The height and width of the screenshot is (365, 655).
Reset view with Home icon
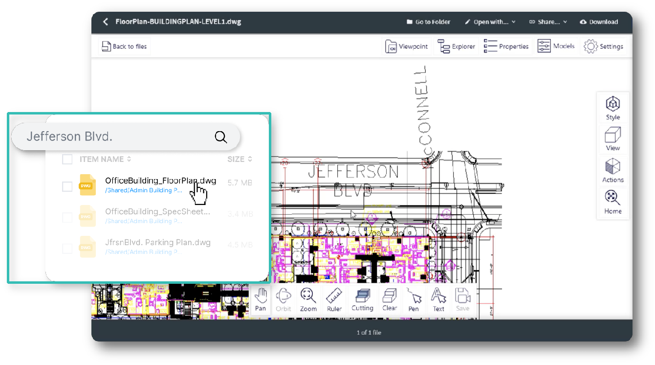tap(612, 202)
